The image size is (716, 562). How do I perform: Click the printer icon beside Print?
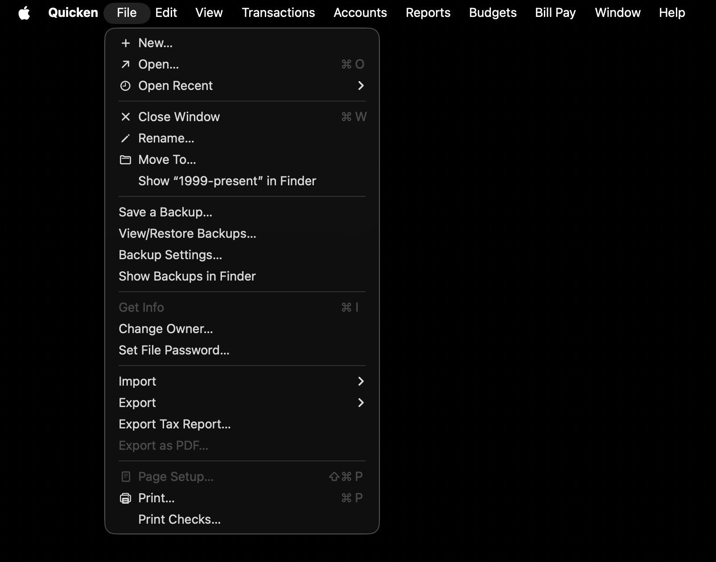[126, 498]
